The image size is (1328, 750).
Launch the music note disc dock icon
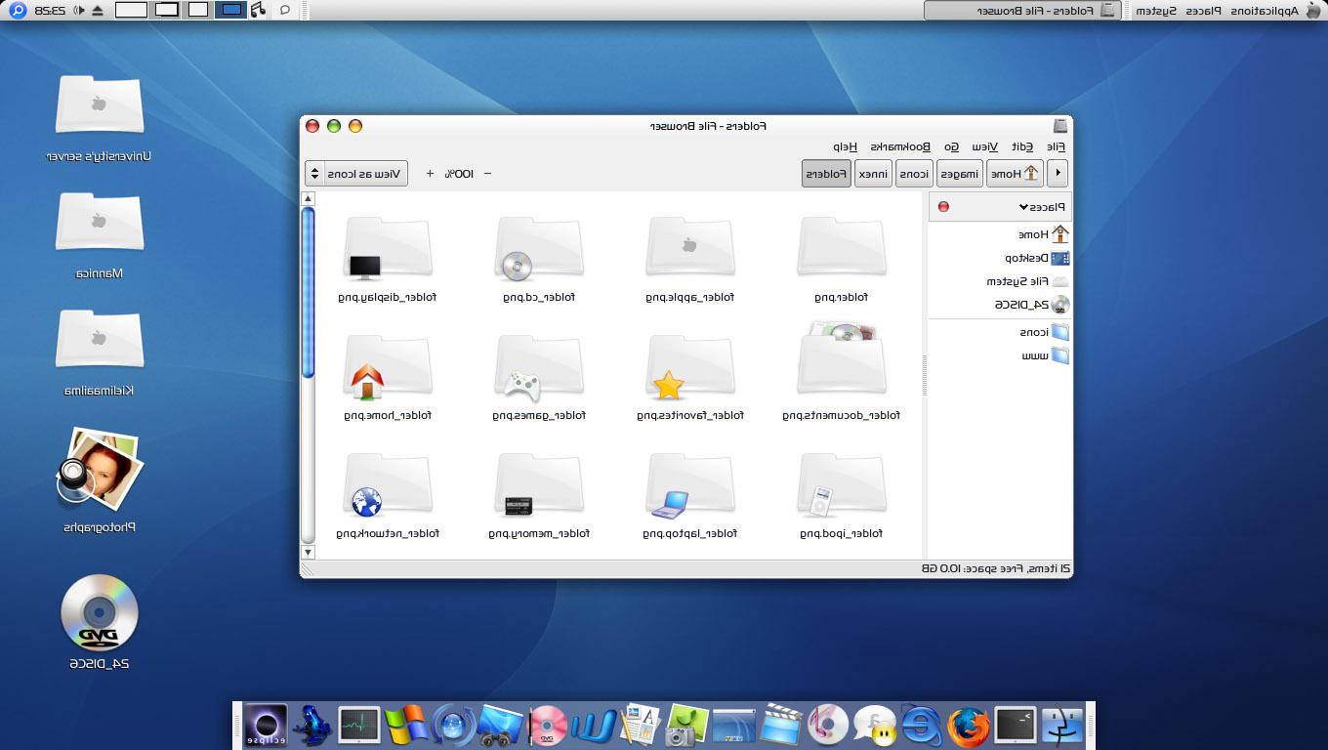point(828,726)
